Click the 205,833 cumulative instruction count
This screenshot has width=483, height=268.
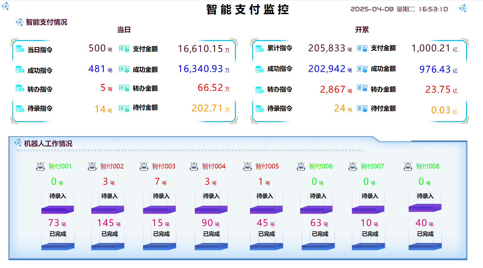326,48
